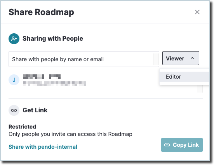This screenshot has width=214, height=165.
Task: Click the chain icon inside Copy Link button
Action: (x=167, y=145)
